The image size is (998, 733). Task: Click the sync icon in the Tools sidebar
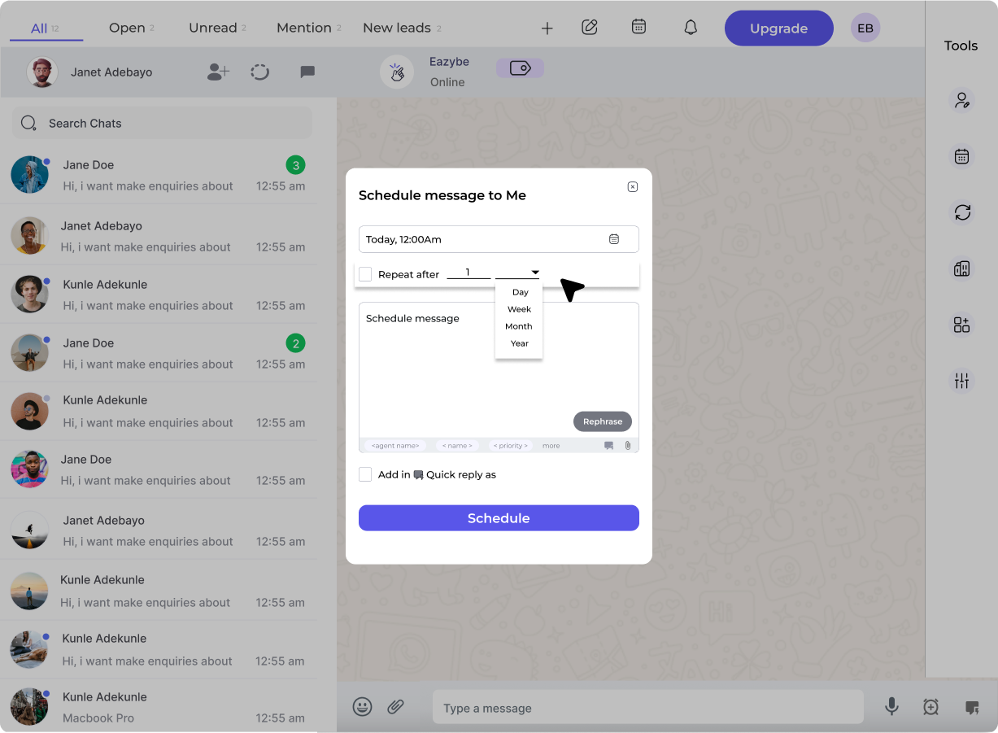(962, 212)
